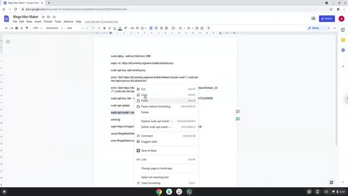Viewport: 348px width, 196px height.
Task: Select center align
Action: pyautogui.click(x=156, y=28)
